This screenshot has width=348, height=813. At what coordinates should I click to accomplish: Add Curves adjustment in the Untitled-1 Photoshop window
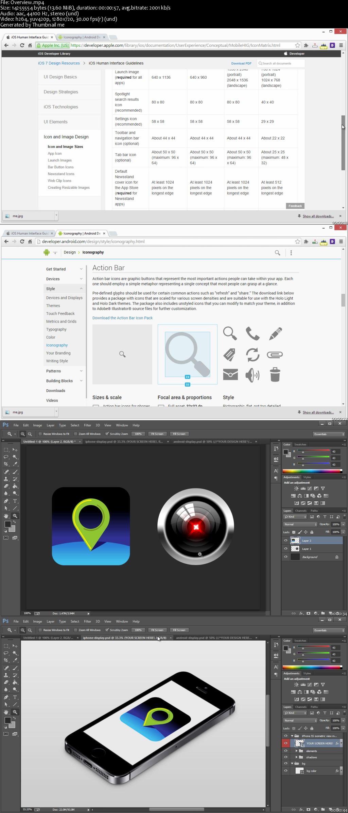coord(310,488)
